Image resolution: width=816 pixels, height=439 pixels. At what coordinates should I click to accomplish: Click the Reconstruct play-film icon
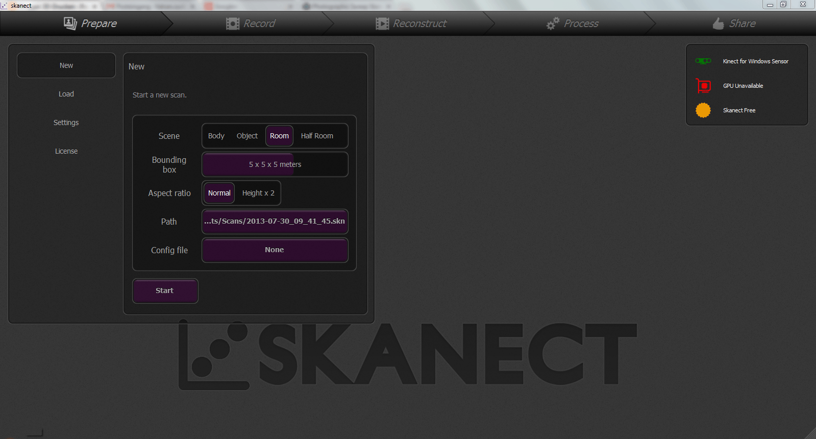[x=382, y=23]
